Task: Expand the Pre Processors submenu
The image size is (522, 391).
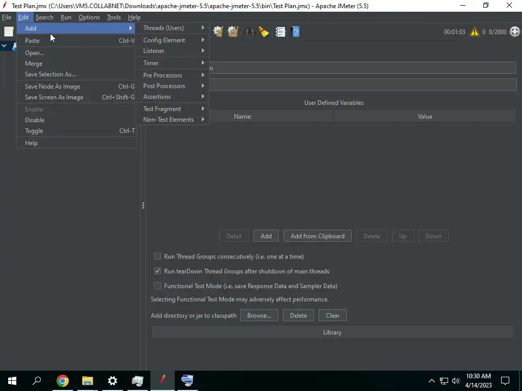Action: click(x=172, y=75)
